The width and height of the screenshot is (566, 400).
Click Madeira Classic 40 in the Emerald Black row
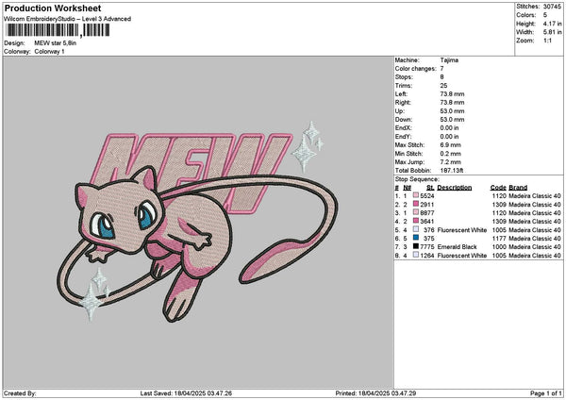pos(535,247)
